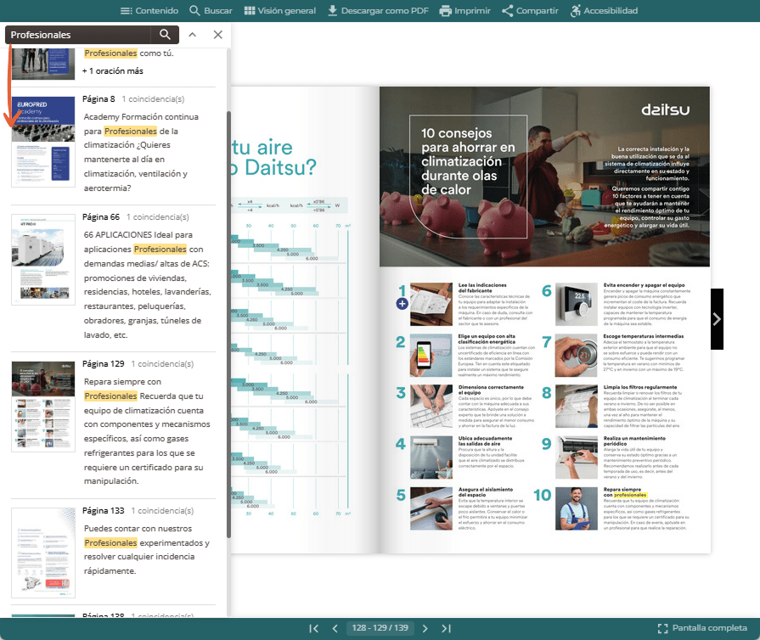The height and width of the screenshot is (640, 760).
Task: Click Descargar como PDF
Action: (378, 11)
